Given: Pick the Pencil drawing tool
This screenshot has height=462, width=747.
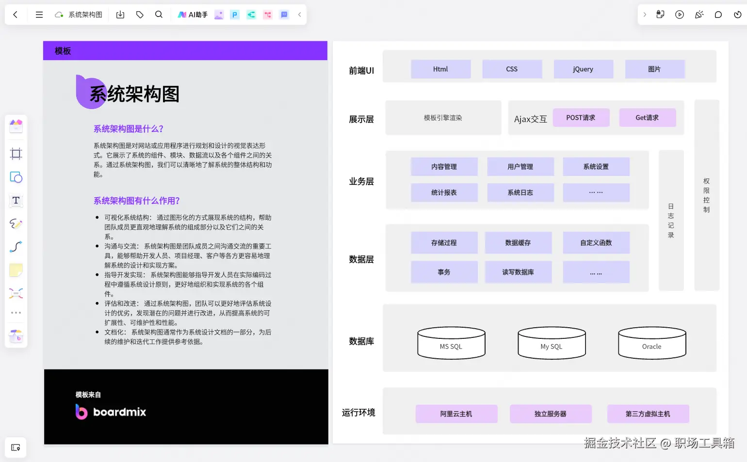Looking at the screenshot, I should point(16,223).
